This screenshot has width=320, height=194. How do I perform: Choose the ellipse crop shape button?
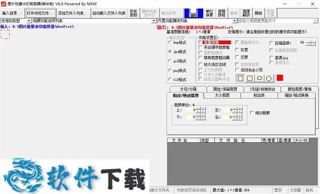coord(259,78)
